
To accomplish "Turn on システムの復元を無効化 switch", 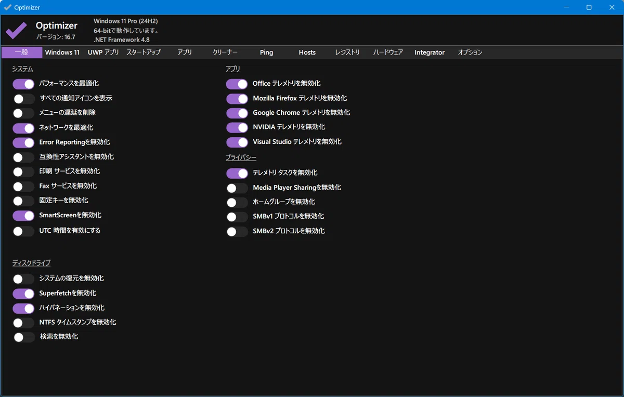I will [23, 279].
